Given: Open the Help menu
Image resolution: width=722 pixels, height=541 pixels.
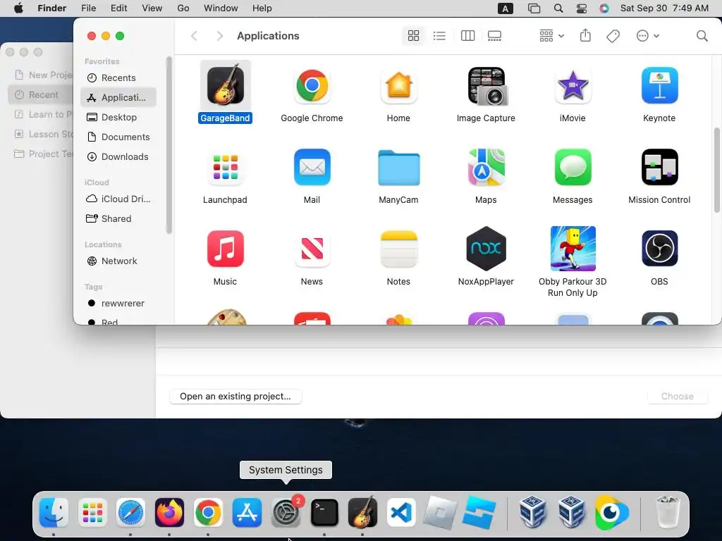Looking at the screenshot, I should tap(262, 8).
